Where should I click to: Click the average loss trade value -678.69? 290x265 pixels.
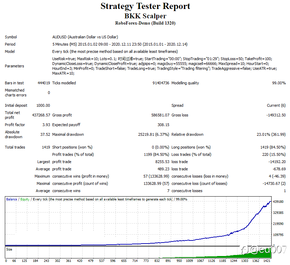tap(279, 169)
